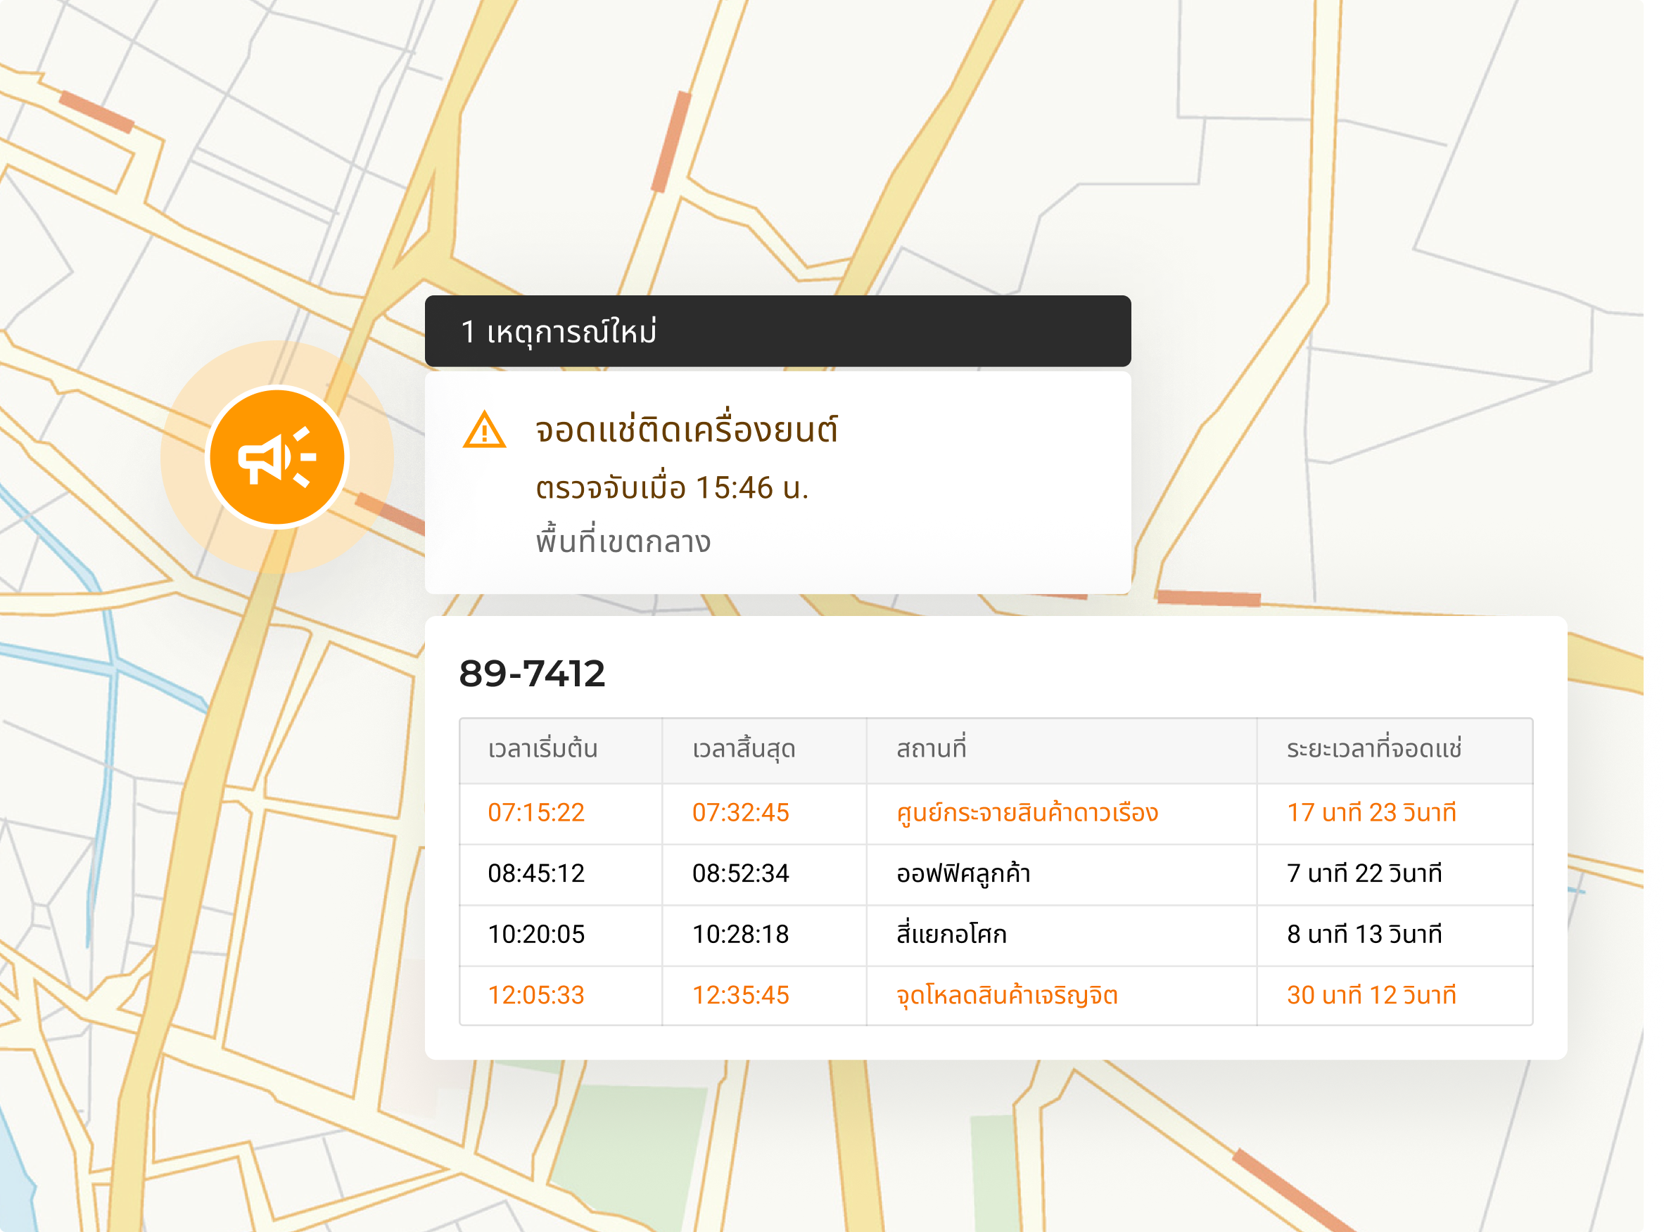Viewport: 1664px width, 1232px height.
Task: Click column header "เวลาเริ่มต้น"
Action: coord(542,748)
